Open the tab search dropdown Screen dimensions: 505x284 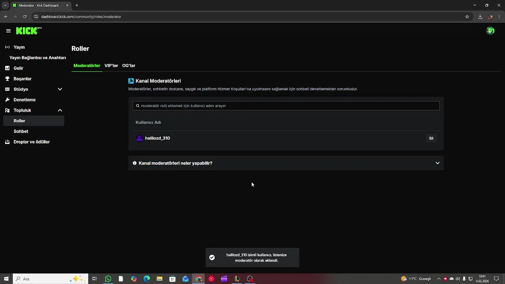5,6
